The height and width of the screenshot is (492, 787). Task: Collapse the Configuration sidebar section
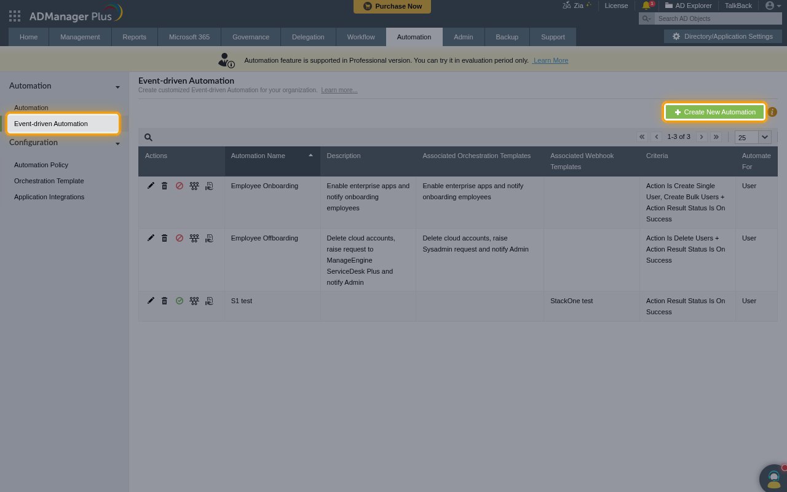pyautogui.click(x=117, y=143)
